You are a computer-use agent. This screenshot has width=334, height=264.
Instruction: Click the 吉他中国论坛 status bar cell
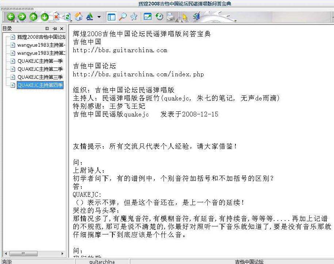point(249,262)
